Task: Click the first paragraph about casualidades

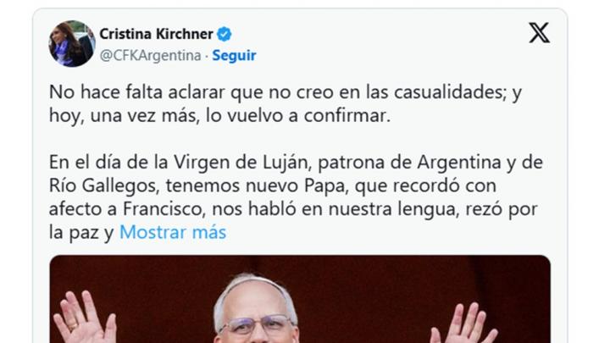Action: [x=286, y=104]
